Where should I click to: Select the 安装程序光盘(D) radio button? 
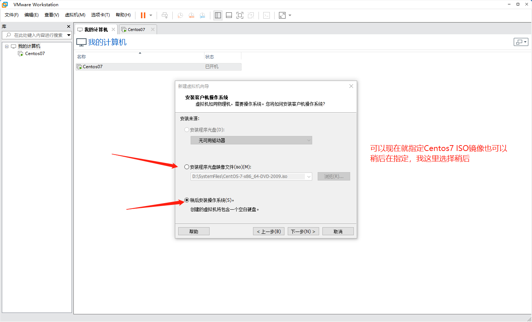coord(187,130)
